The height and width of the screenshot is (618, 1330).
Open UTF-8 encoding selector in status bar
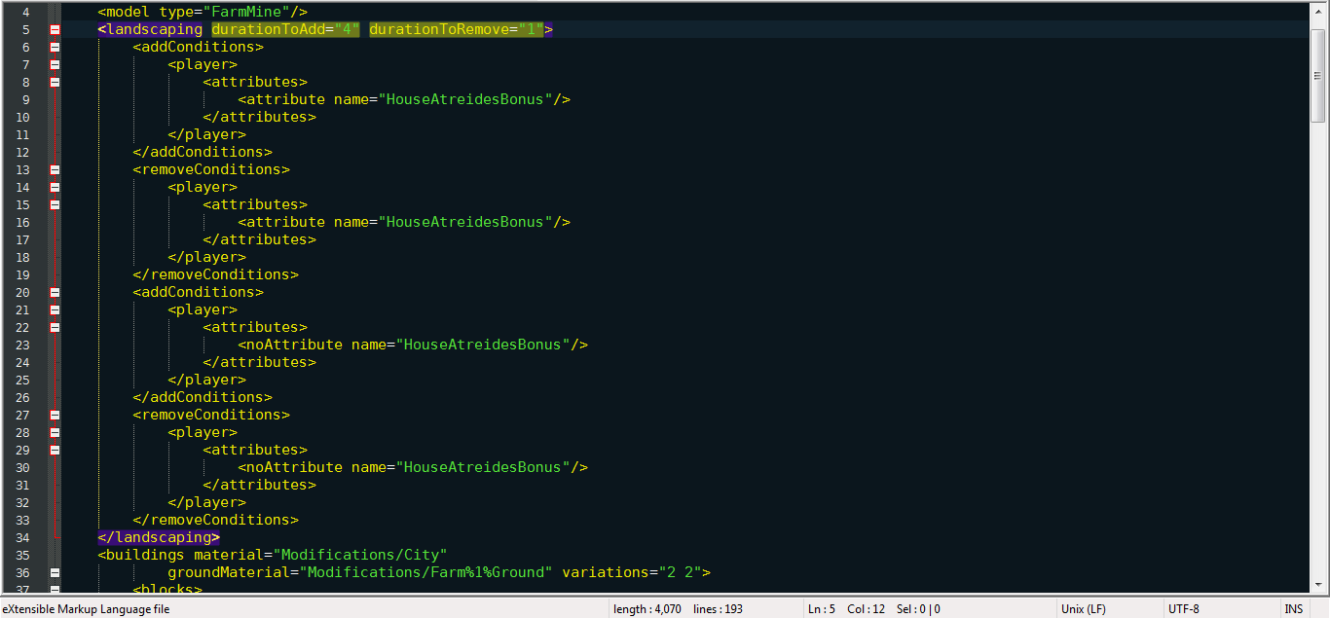point(1183,609)
